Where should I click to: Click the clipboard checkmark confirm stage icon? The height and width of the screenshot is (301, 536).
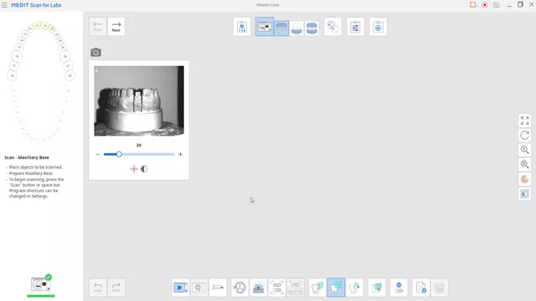click(378, 27)
